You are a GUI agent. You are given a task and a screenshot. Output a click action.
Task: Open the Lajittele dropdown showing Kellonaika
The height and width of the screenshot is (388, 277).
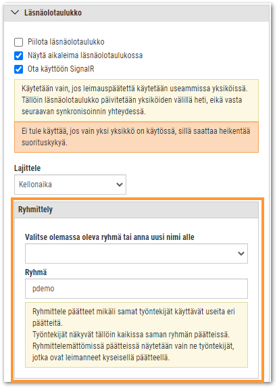click(x=70, y=185)
